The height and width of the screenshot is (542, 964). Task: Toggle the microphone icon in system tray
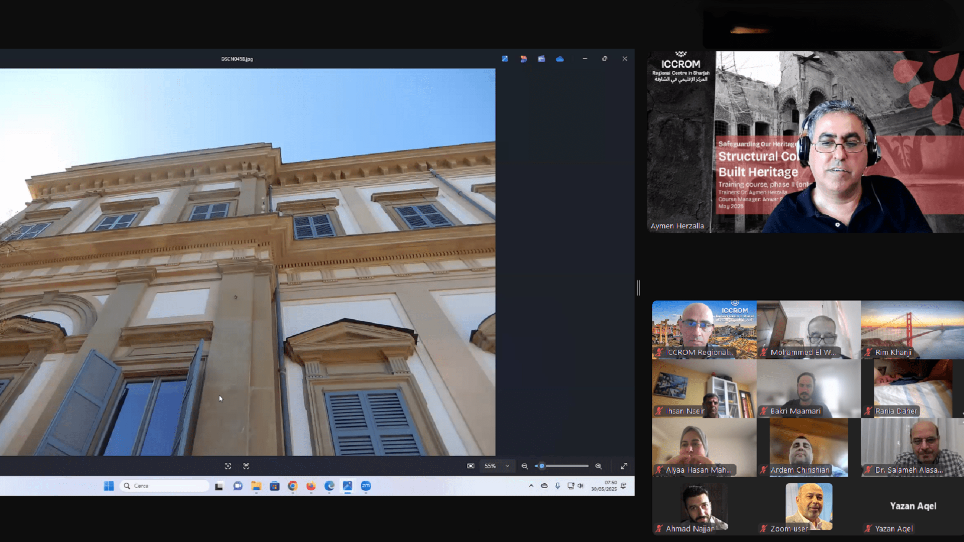[x=557, y=486]
